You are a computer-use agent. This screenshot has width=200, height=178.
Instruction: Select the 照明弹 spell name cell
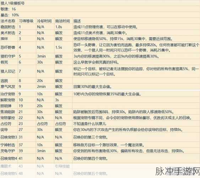tap(6, 106)
